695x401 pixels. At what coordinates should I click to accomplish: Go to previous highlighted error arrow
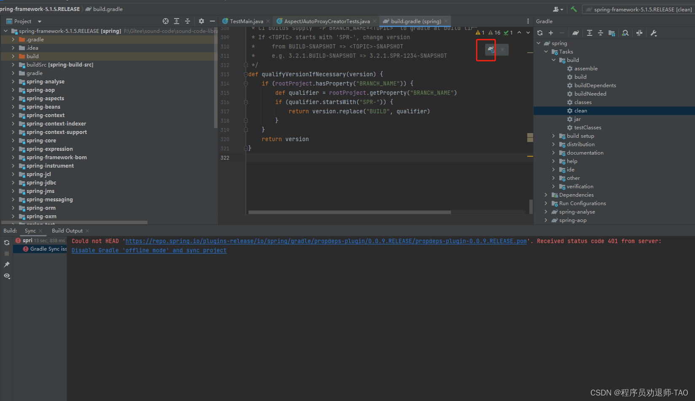519,32
